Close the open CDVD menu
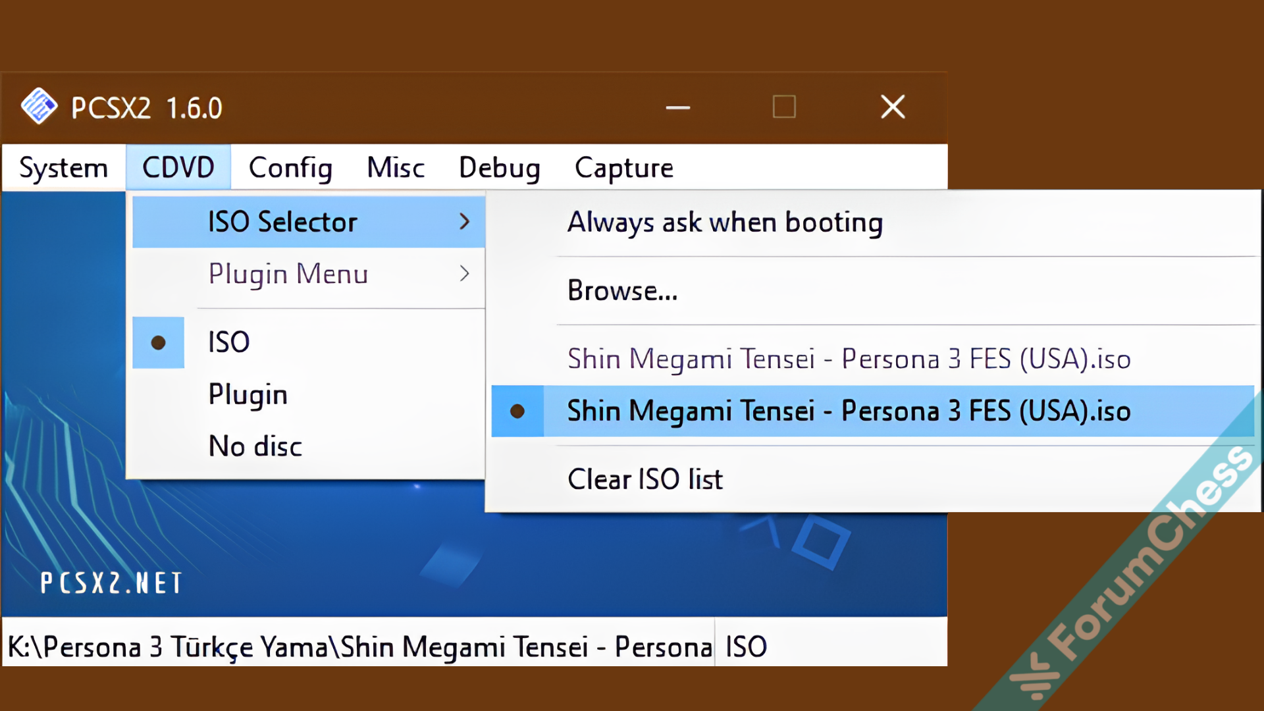This screenshot has width=1264, height=711. coord(178,168)
